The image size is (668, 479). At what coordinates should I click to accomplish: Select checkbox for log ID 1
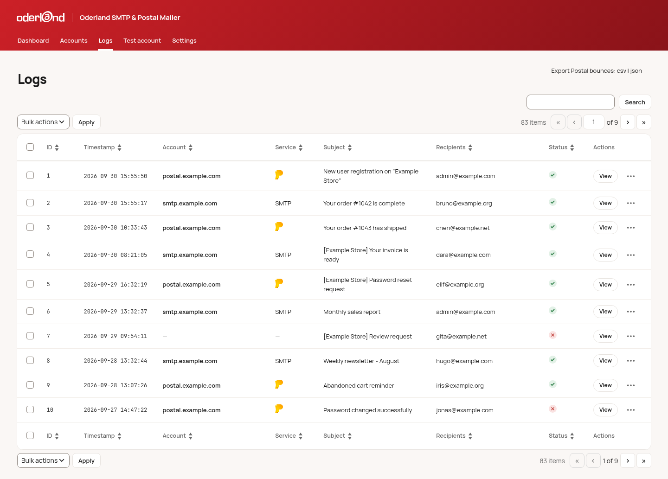(x=30, y=175)
